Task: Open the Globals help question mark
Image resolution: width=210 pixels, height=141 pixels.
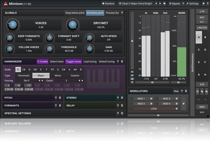Action: tap(122, 13)
